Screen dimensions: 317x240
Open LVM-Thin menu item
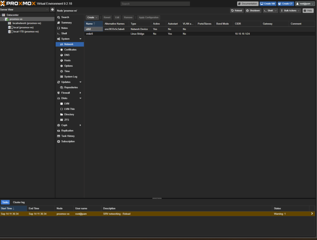70,109
